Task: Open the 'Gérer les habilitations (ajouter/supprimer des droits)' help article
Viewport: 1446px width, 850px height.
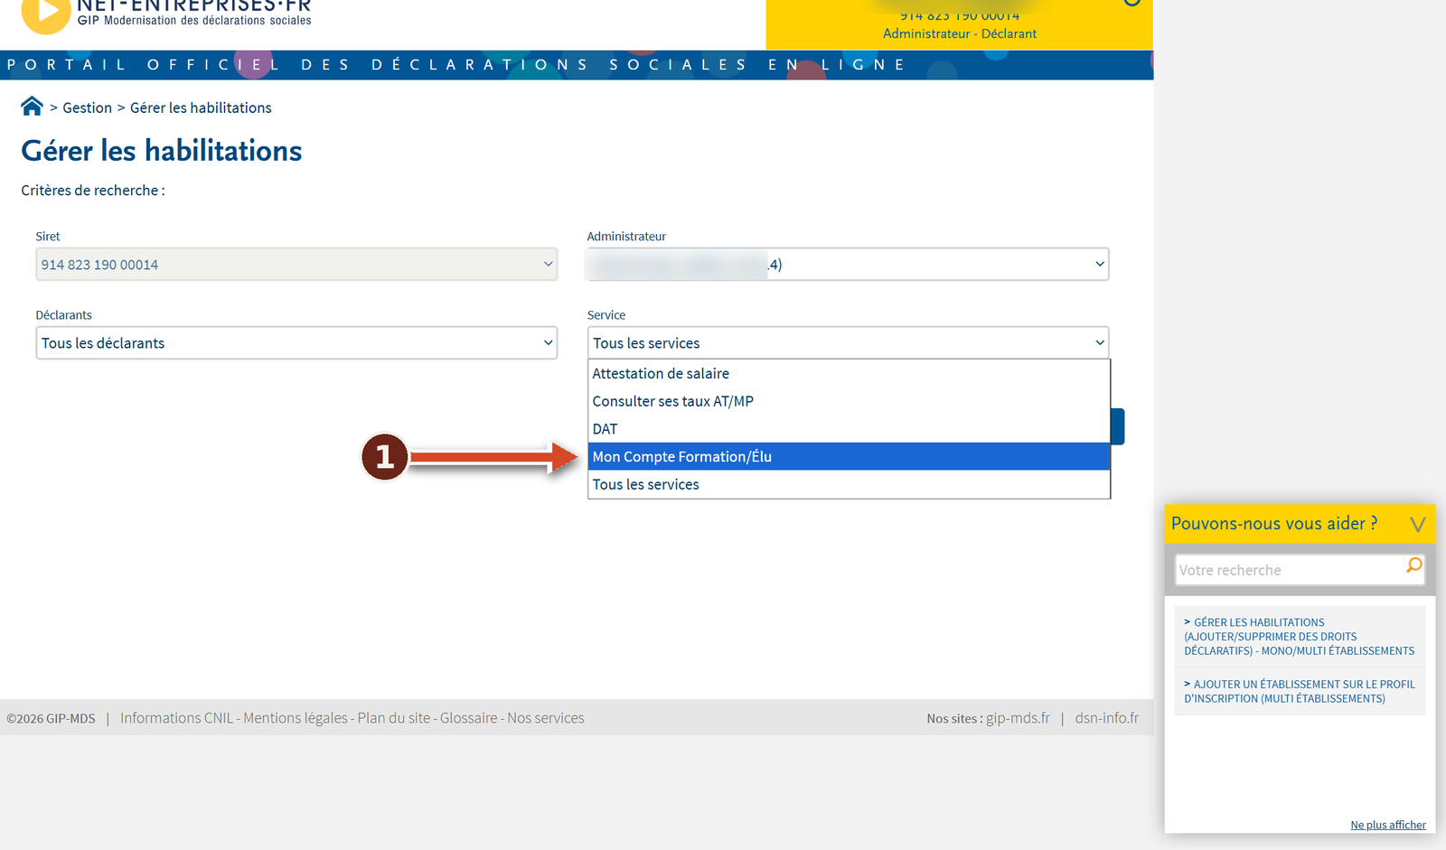Action: pyautogui.click(x=1300, y=637)
